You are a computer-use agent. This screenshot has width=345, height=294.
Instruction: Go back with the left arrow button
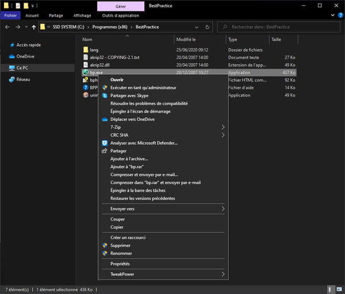point(7,27)
